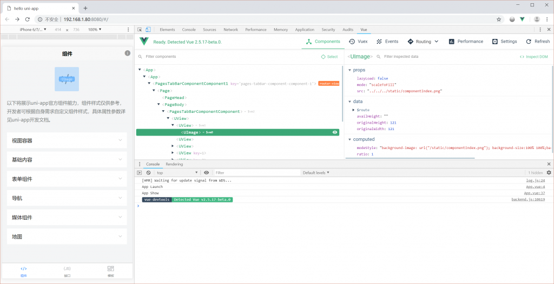Select the Components tab

tap(323, 41)
